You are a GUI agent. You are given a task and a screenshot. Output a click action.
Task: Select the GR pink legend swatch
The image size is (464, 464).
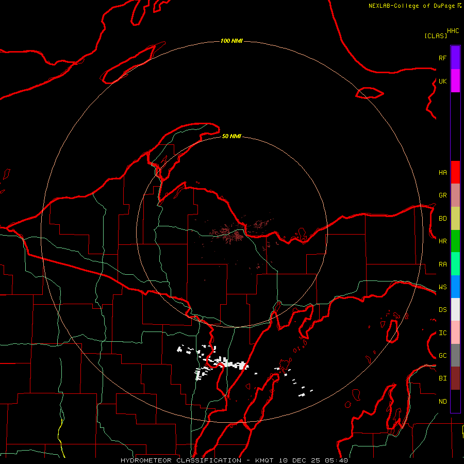455,195
